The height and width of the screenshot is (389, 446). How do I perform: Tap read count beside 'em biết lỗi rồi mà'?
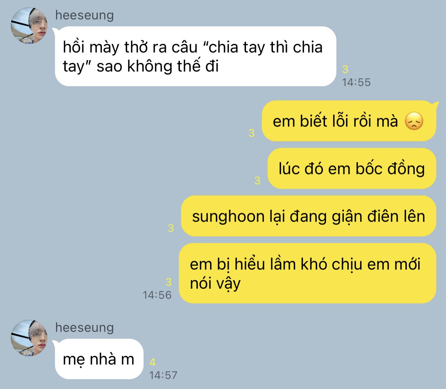[251, 133]
